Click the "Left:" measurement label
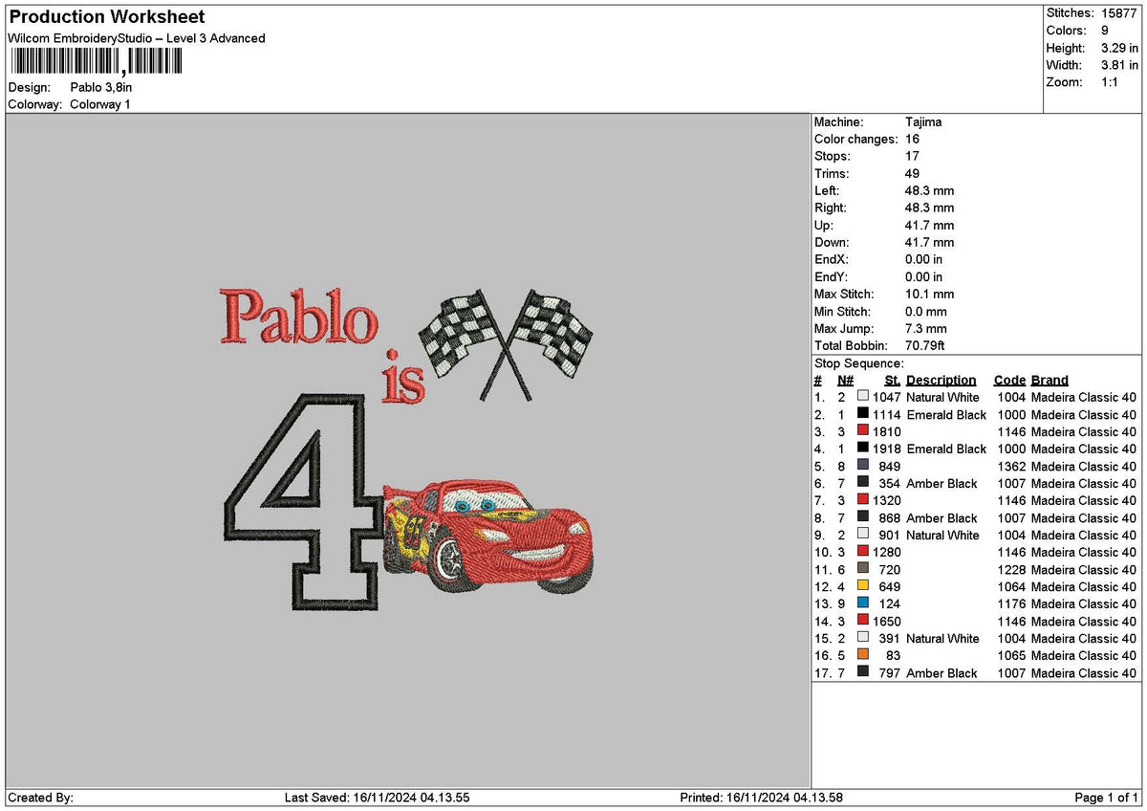Viewport: 1147px width, 811px height. point(827,191)
